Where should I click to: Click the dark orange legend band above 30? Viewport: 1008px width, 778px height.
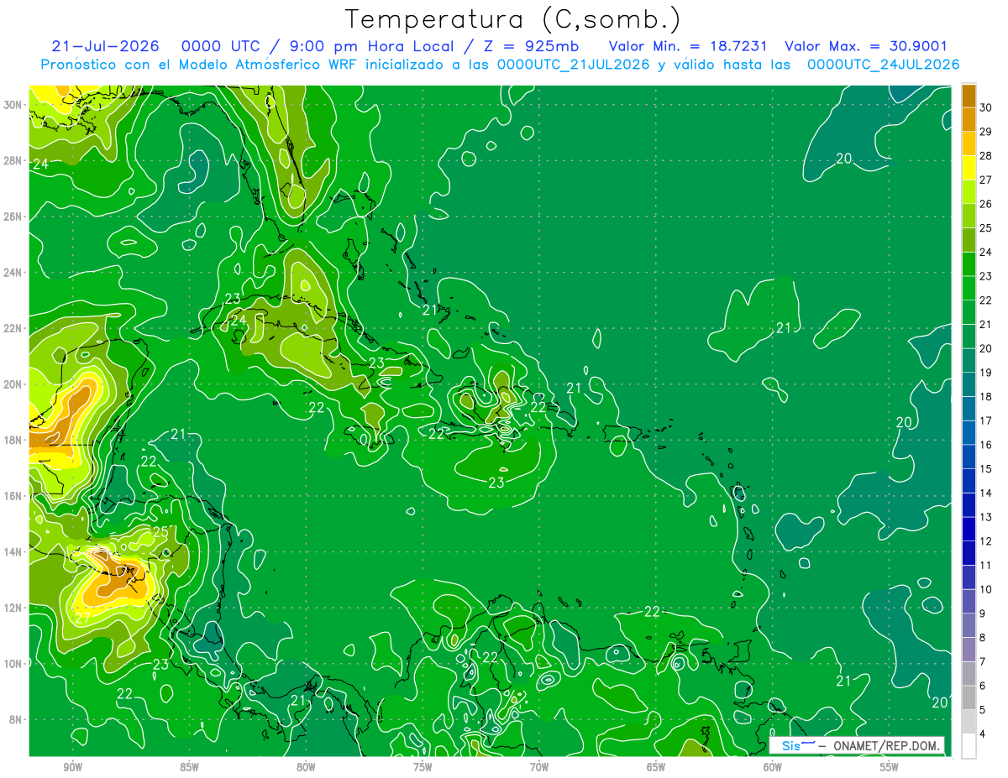[969, 96]
